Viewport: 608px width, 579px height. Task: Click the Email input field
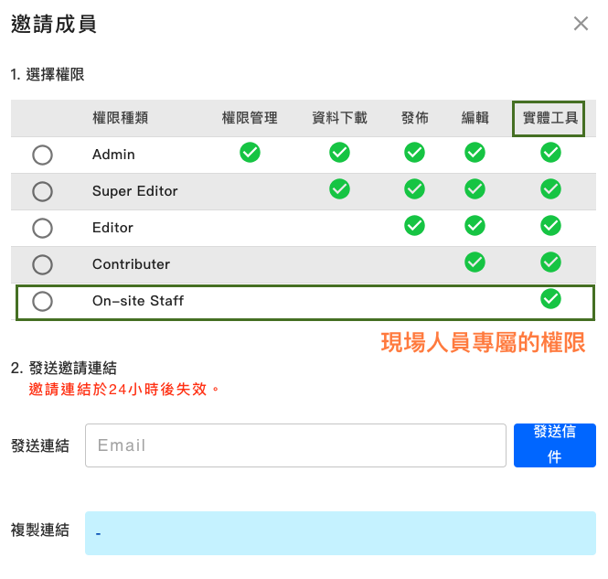click(x=295, y=445)
